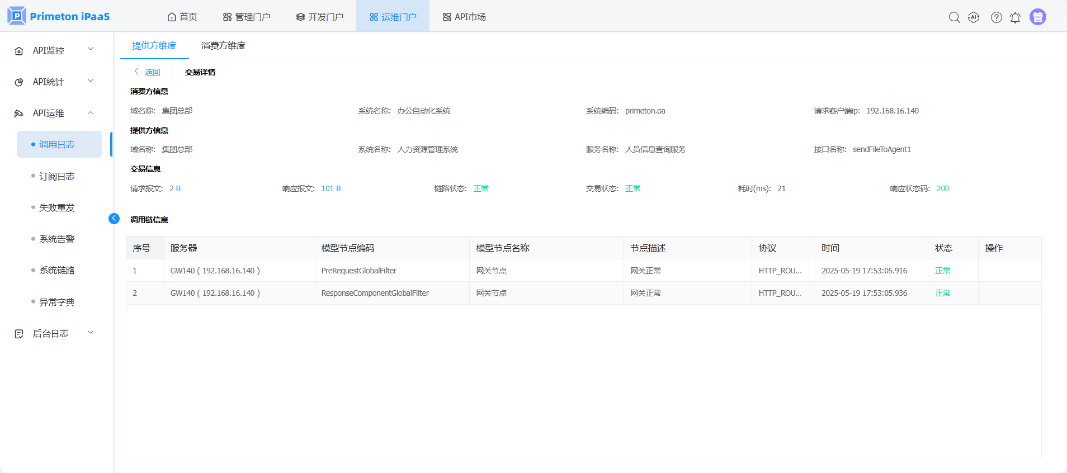Open the notifications bell

tap(1015, 17)
